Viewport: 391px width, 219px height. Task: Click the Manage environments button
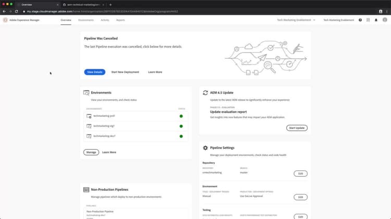pyautogui.click(x=91, y=152)
